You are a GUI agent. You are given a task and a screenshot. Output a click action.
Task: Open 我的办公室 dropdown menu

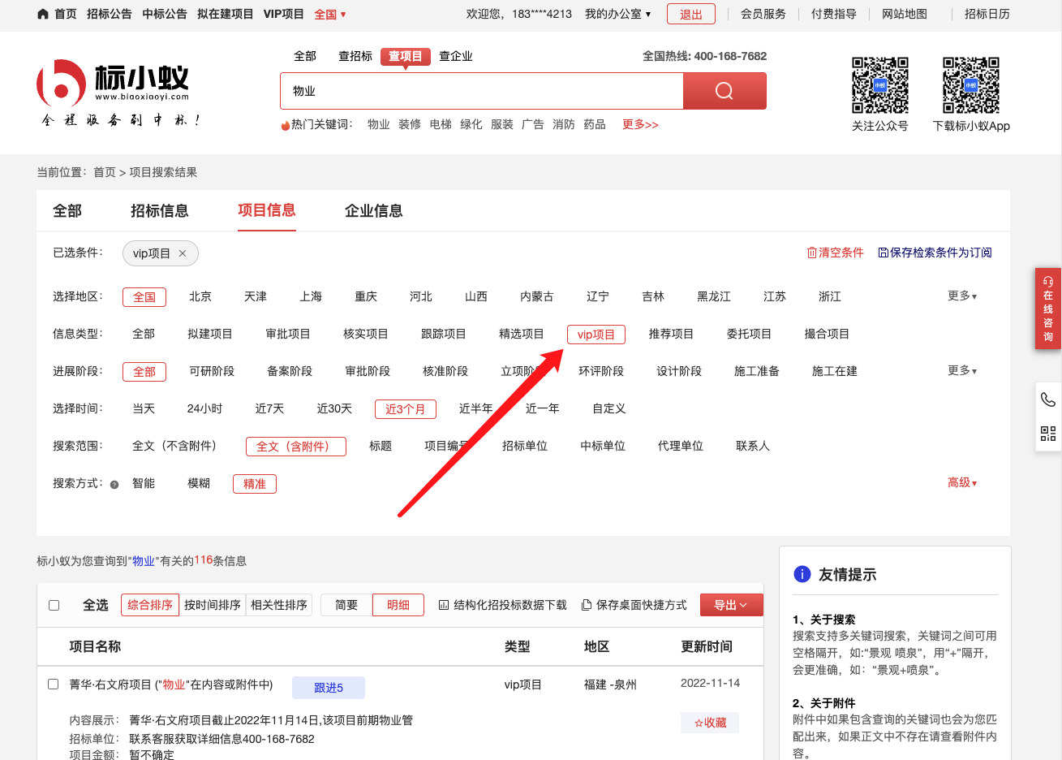pyautogui.click(x=617, y=14)
